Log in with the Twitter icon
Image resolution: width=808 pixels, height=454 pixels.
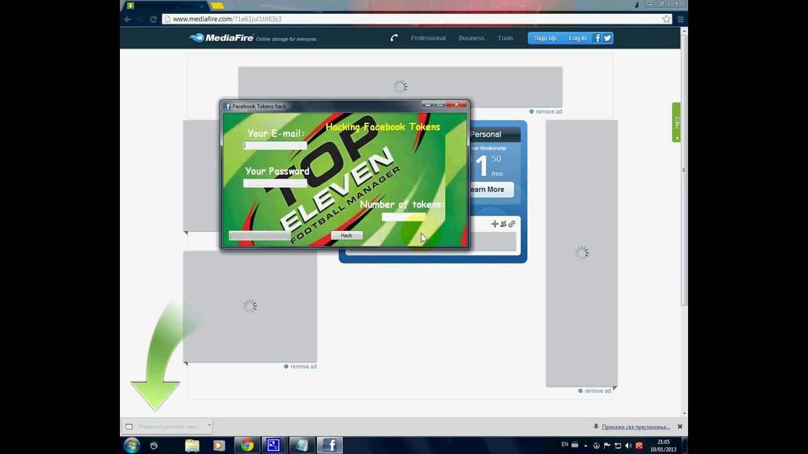607,38
